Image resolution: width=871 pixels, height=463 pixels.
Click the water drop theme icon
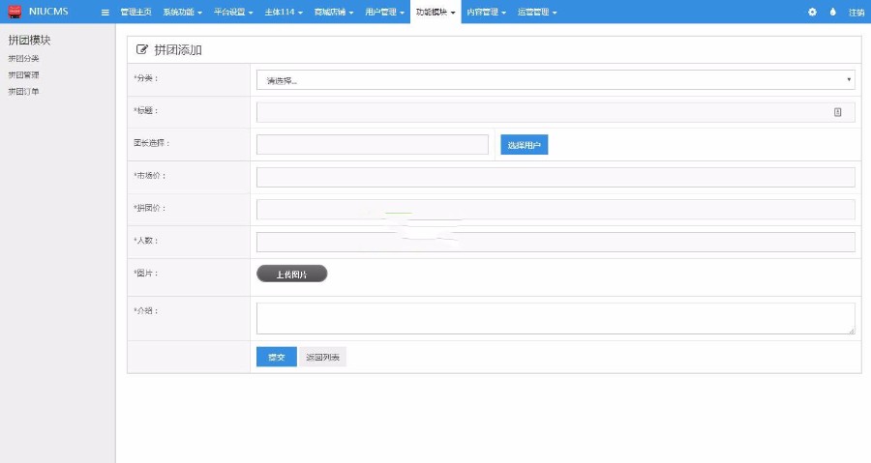pyautogui.click(x=832, y=12)
